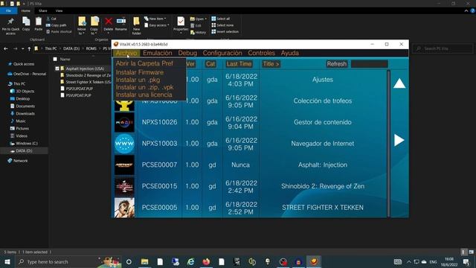Image resolution: width=476 pixels, height=268 pixels.
Task: Select the Shinobido 2 game thumbnail
Action: pos(124,186)
